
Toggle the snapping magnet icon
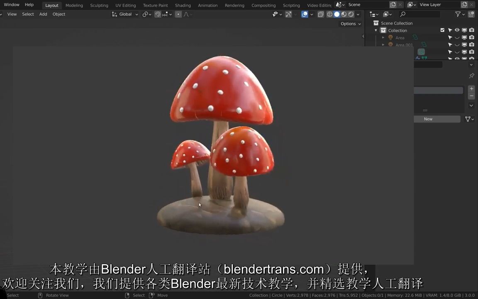(158, 14)
